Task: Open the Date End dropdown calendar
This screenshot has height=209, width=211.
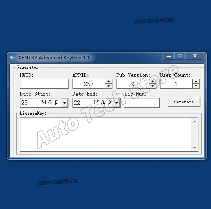Action: (117, 103)
